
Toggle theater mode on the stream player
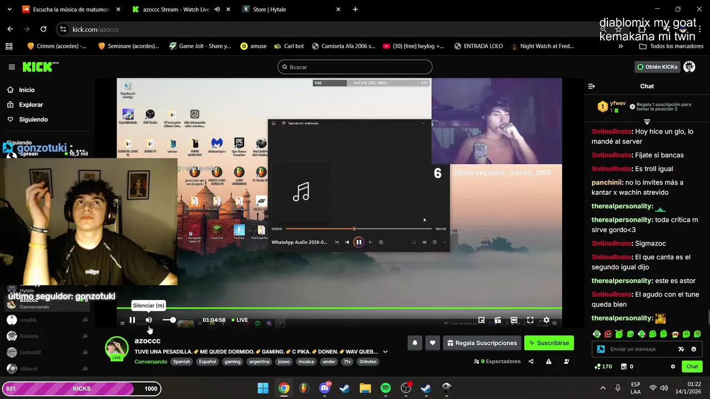point(514,320)
